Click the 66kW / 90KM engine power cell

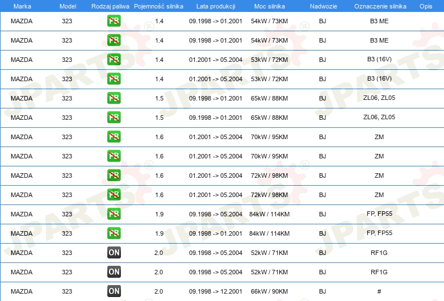pyautogui.click(x=270, y=291)
